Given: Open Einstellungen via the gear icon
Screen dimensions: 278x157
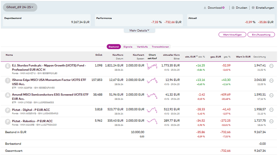Looking at the screenshot, I should [253, 8].
